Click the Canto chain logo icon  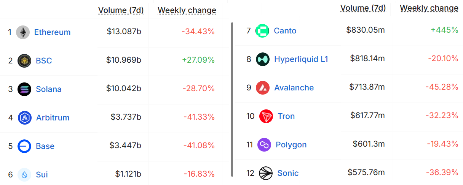(x=262, y=31)
